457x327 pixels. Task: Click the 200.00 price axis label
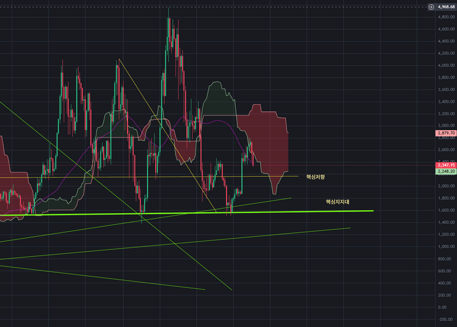[444, 295]
